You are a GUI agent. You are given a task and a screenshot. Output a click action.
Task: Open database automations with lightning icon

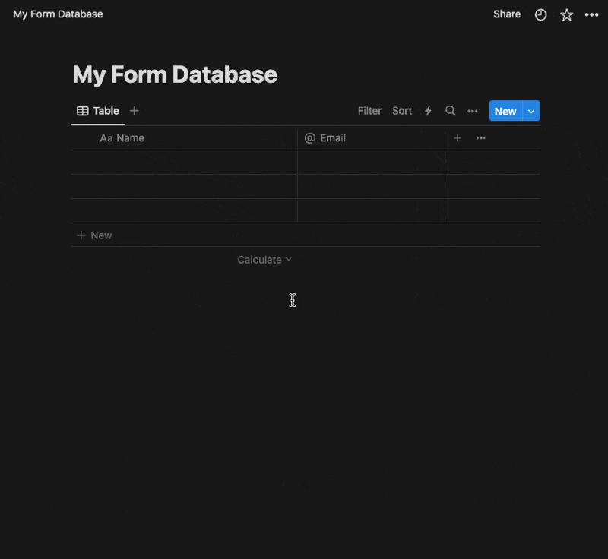tap(428, 111)
